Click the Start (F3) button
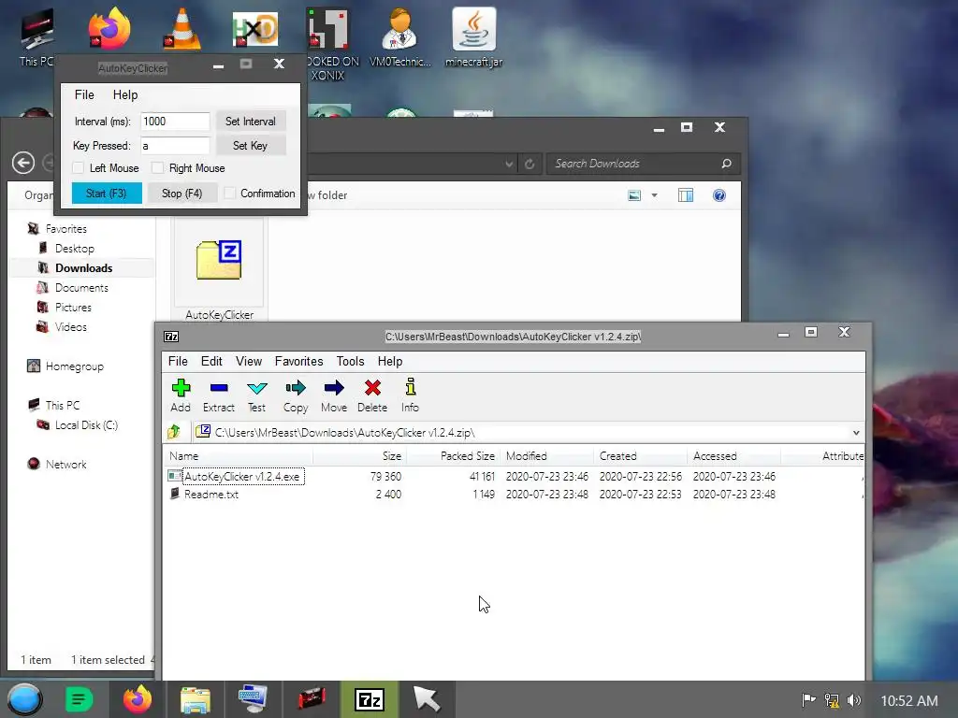 click(x=107, y=193)
